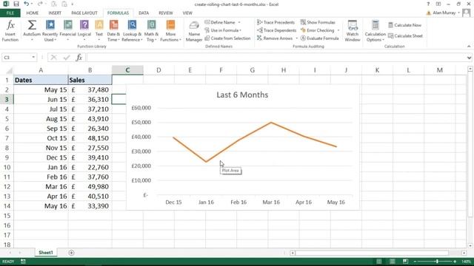Click Calculate Sheet
The height and width of the screenshot is (266, 474).
coord(405,36)
